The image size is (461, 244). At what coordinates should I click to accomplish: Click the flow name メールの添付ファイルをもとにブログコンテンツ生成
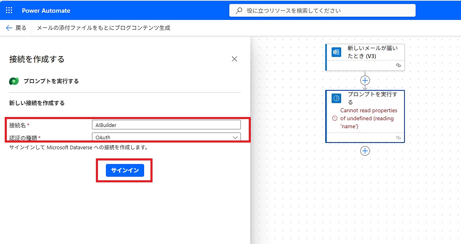104,28
